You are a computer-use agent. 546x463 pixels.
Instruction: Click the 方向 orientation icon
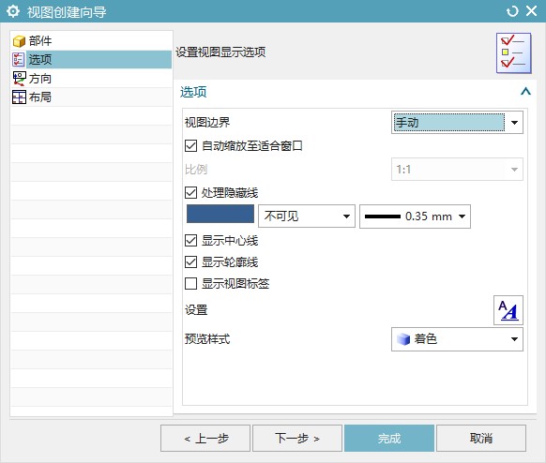pyautogui.click(x=19, y=79)
